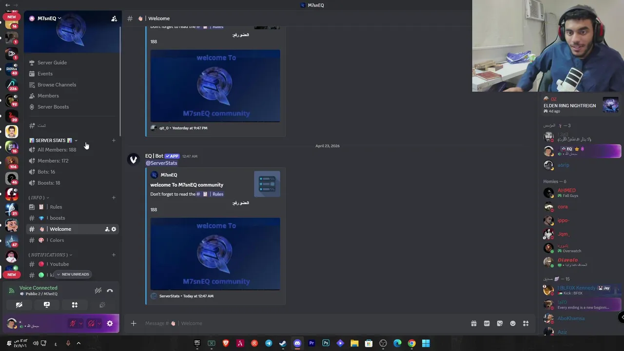
Task: Open the apps launcher in message bar
Action: 526,323
